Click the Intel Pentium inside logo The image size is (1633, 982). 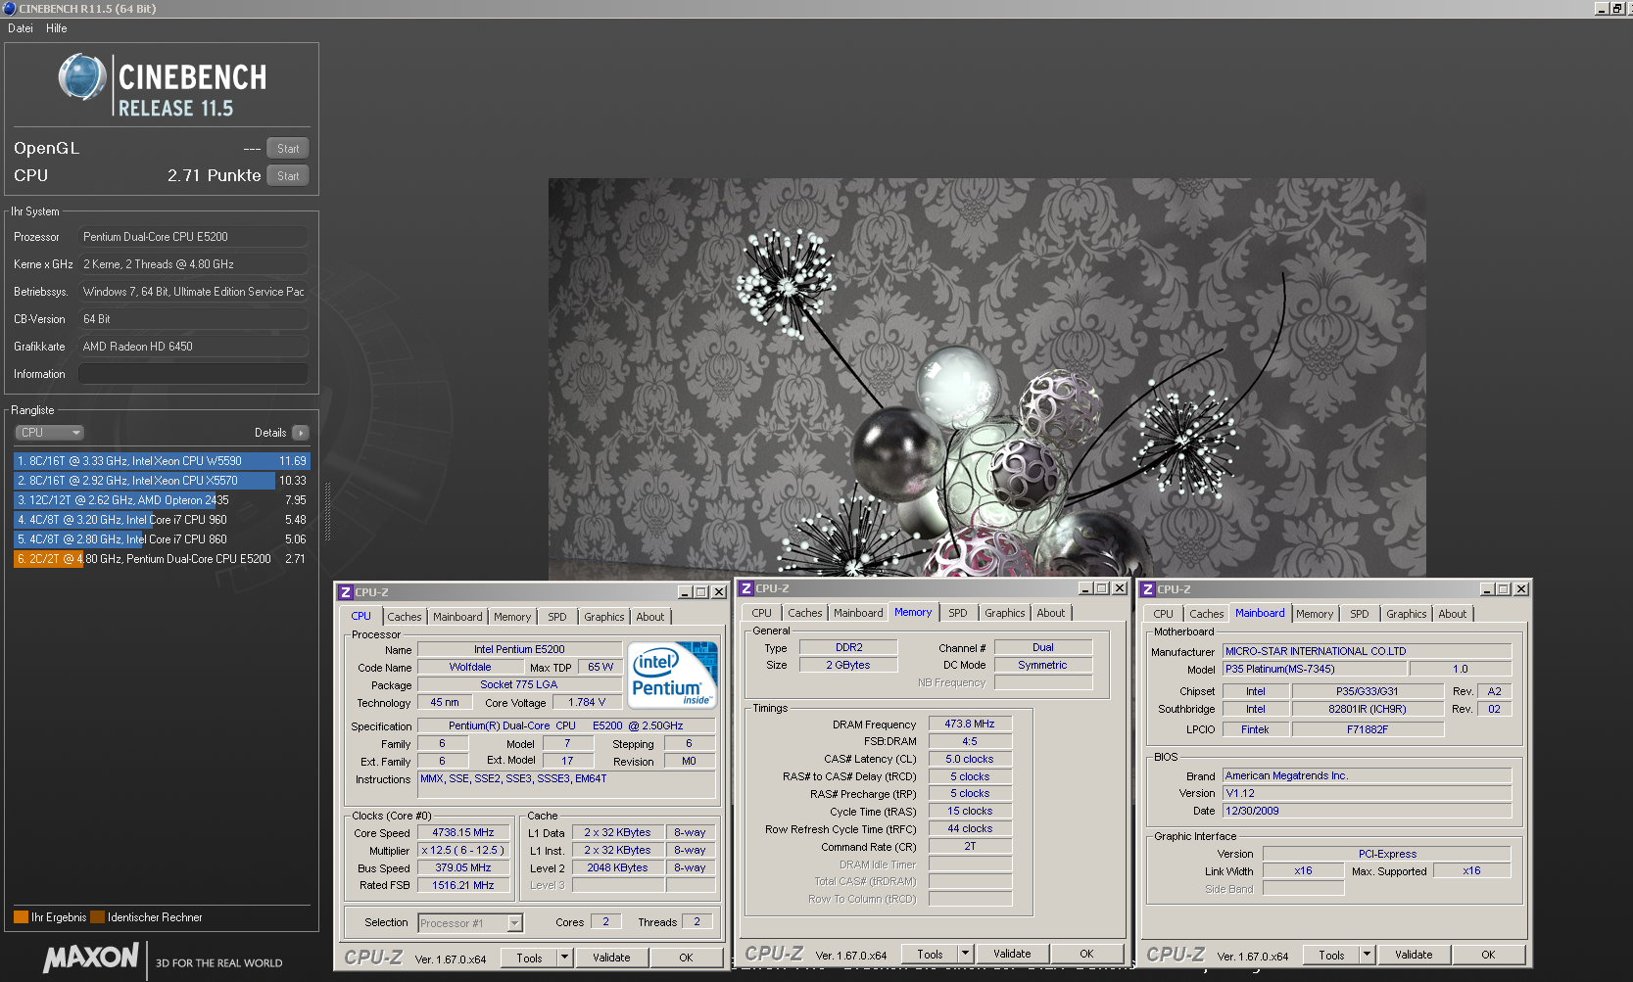[x=672, y=675]
